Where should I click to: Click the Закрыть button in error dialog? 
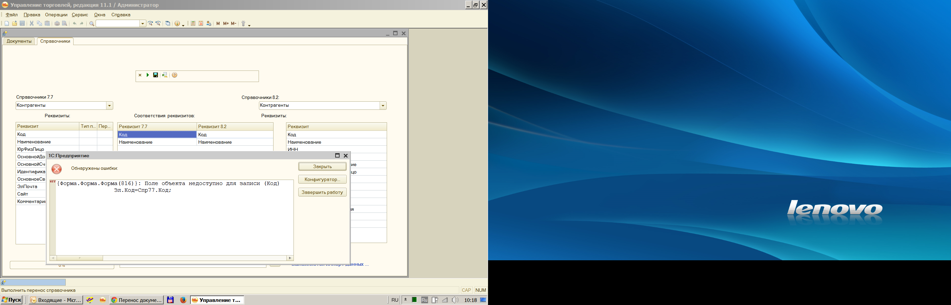[x=322, y=166]
